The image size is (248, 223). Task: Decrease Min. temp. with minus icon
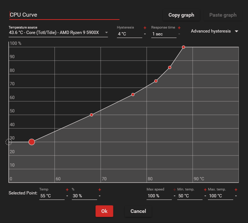click(x=205, y=196)
